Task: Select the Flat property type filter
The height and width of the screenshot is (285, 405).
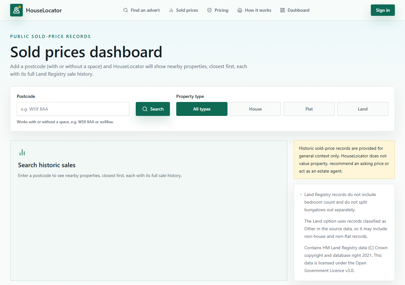Action: click(x=309, y=109)
